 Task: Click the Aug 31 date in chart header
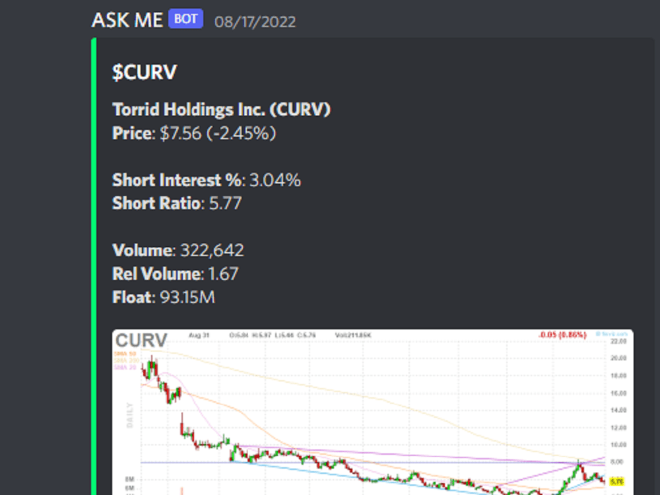(x=199, y=335)
